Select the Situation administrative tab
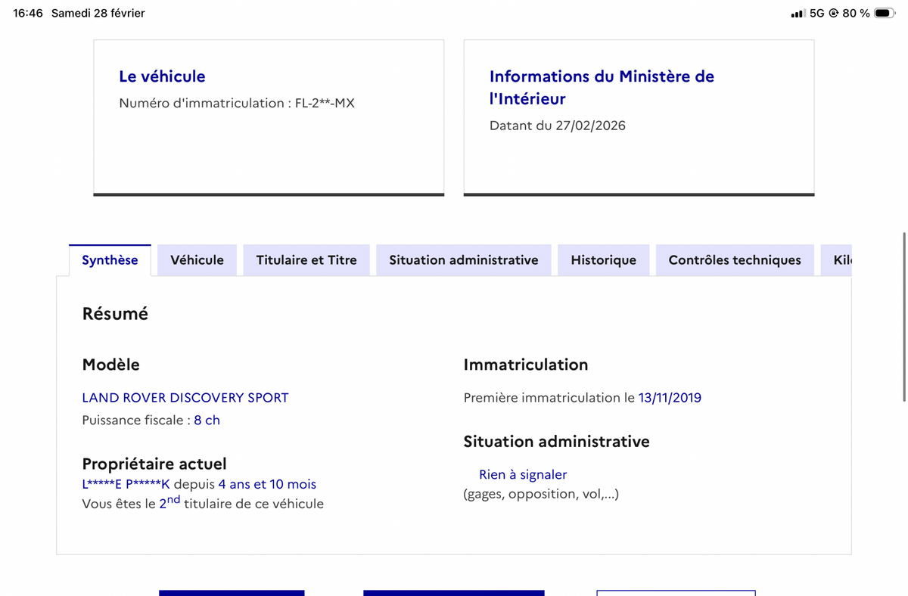Screen dimensions: 908x596 (x=463, y=259)
